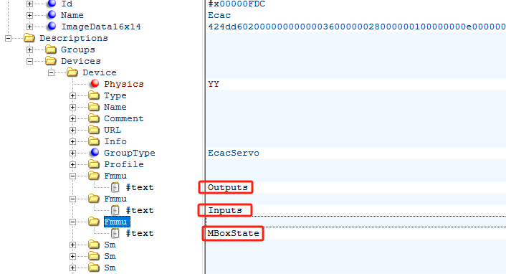Click the blue ball icon beside ImageData16x14
Screen dimensions: 506x274
[x=52, y=26]
